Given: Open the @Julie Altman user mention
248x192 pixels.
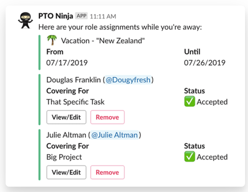Looking at the screenshot, I should [114, 135].
